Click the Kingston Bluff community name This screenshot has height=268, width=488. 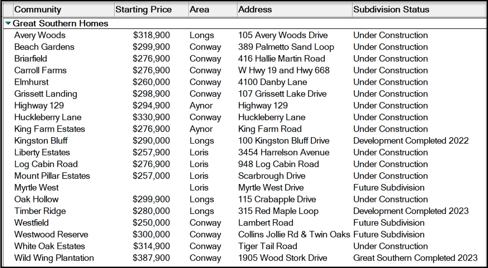[41, 141]
